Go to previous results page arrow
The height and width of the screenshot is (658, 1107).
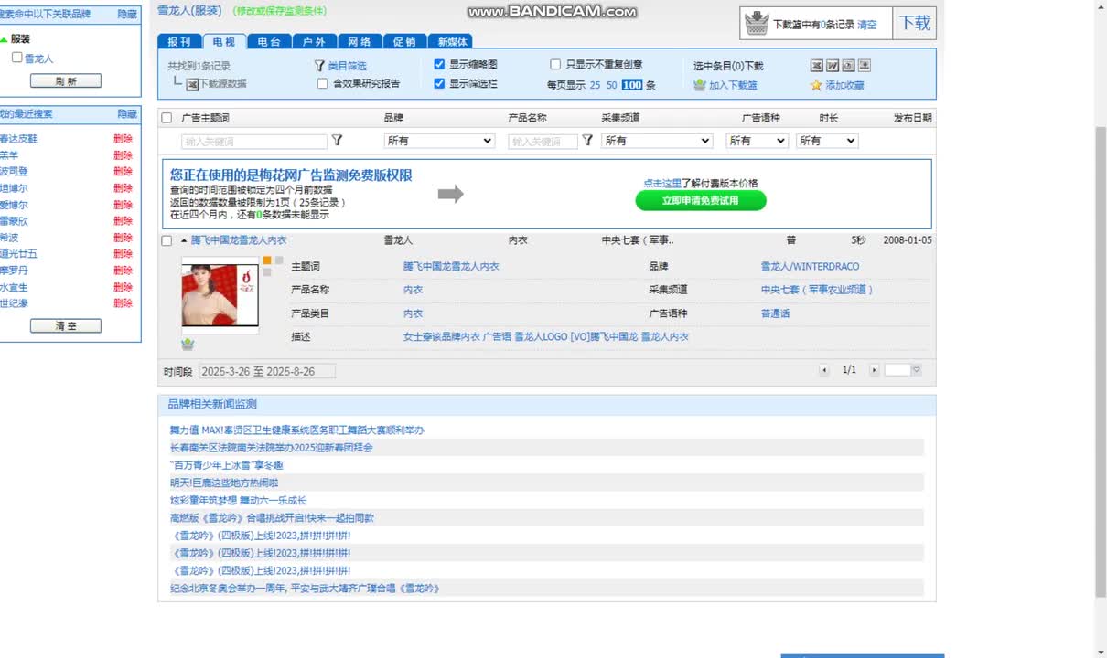824,370
